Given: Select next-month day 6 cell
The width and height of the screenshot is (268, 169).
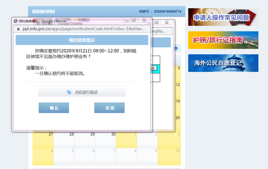Looking at the screenshot, I should click(x=85, y=157).
